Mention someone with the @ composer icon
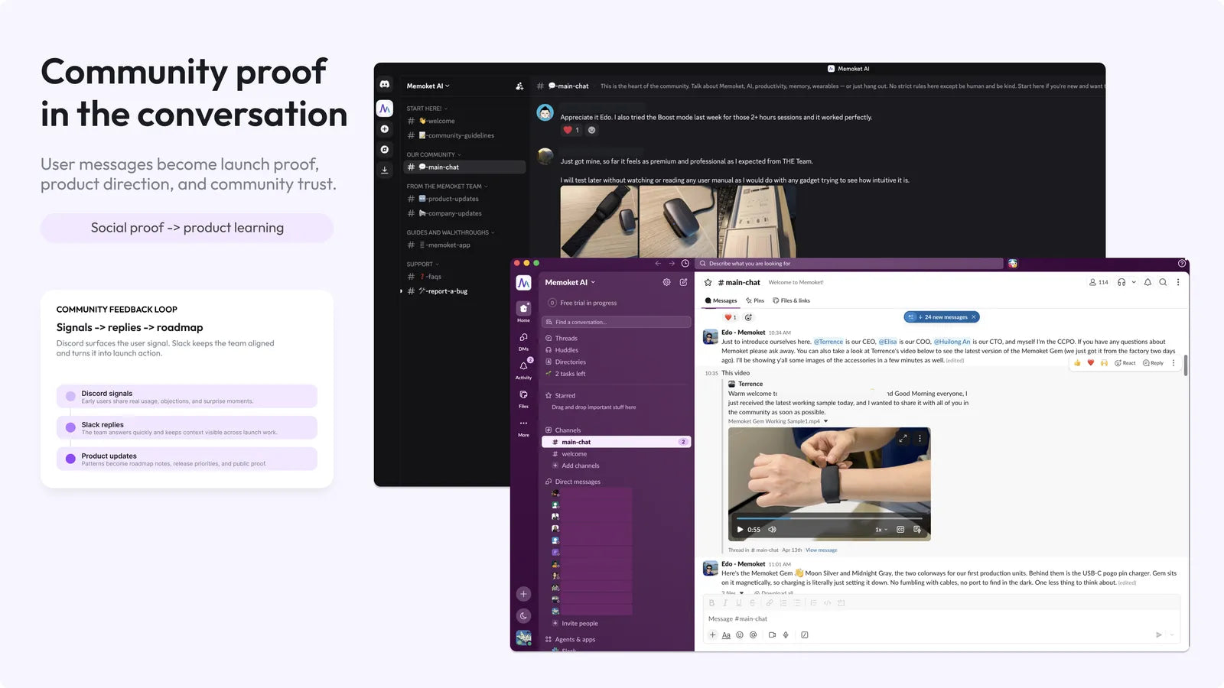The height and width of the screenshot is (688, 1224). click(754, 634)
